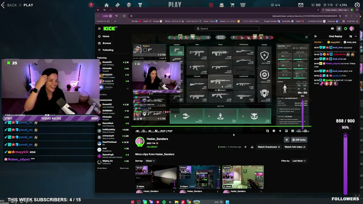The height and width of the screenshot is (204, 363).
Task: Open hstikkytokky channel in sidebar
Action: pos(113,131)
